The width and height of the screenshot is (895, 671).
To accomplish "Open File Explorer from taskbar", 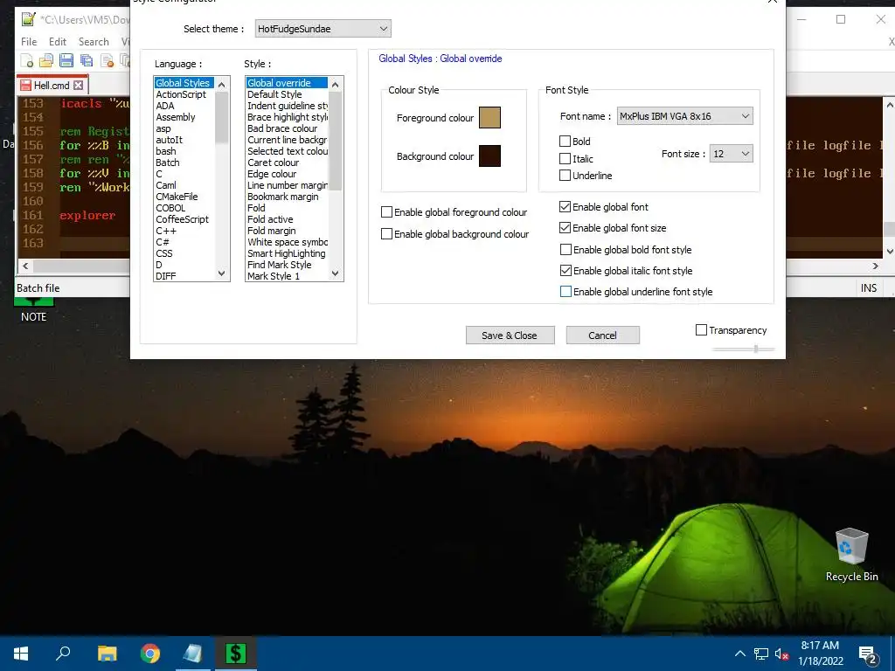I will 107,654.
